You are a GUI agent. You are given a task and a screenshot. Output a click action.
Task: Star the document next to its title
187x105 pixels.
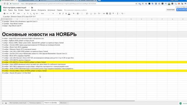pyautogui.click(x=29, y=8)
